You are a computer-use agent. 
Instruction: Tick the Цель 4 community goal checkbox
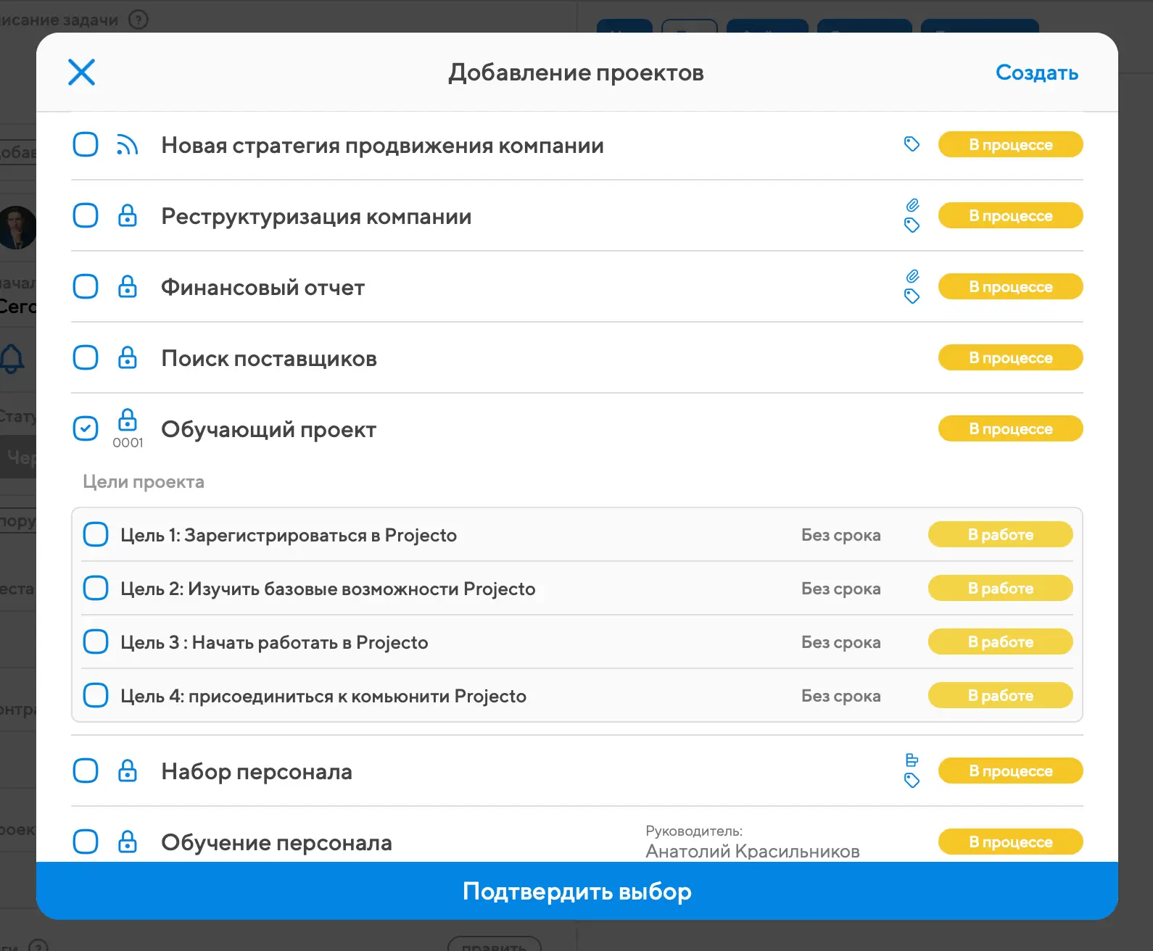pyautogui.click(x=96, y=696)
